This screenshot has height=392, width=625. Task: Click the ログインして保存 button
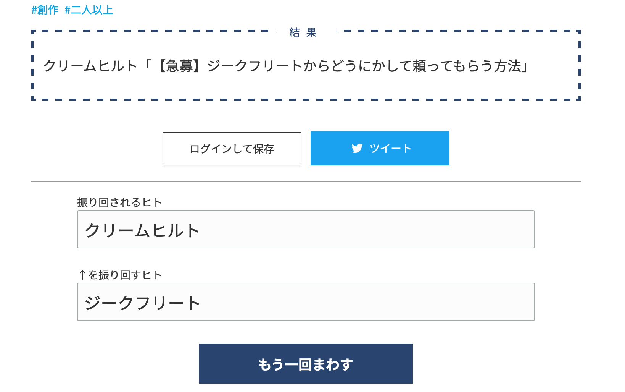pos(232,149)
